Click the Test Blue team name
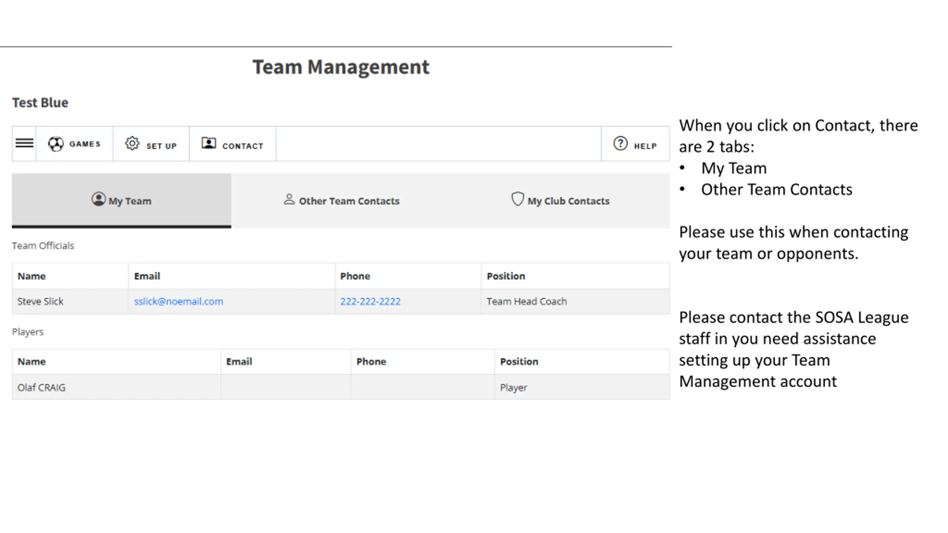 coord(40,103)
